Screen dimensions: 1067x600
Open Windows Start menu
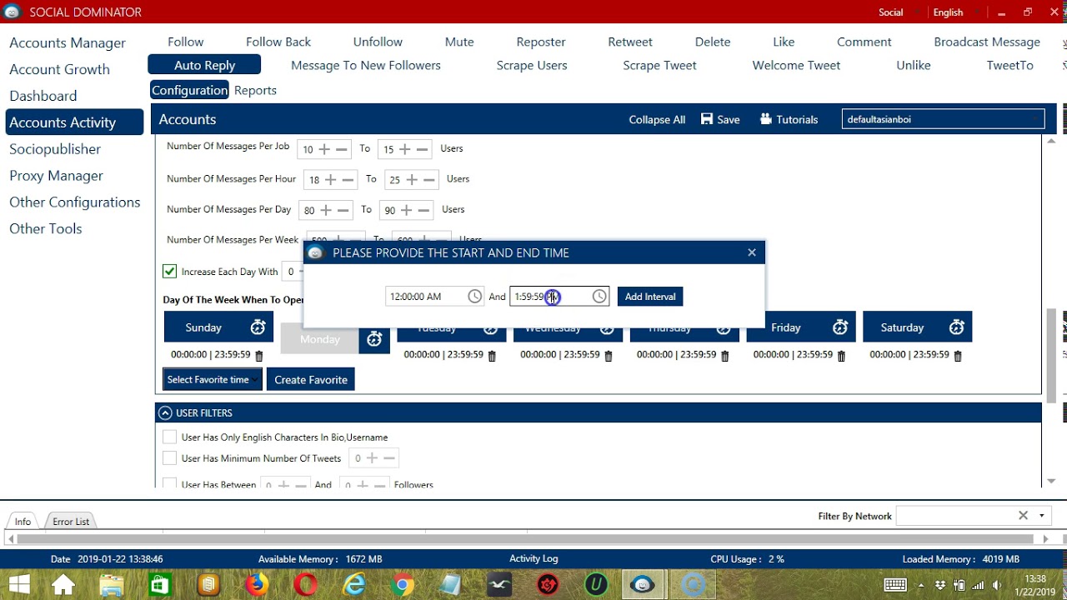pos(18,585)
